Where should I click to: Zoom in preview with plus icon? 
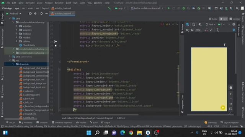(230, 94)
